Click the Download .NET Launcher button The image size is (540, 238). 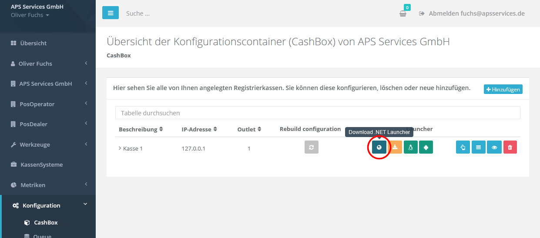(379, 147)
